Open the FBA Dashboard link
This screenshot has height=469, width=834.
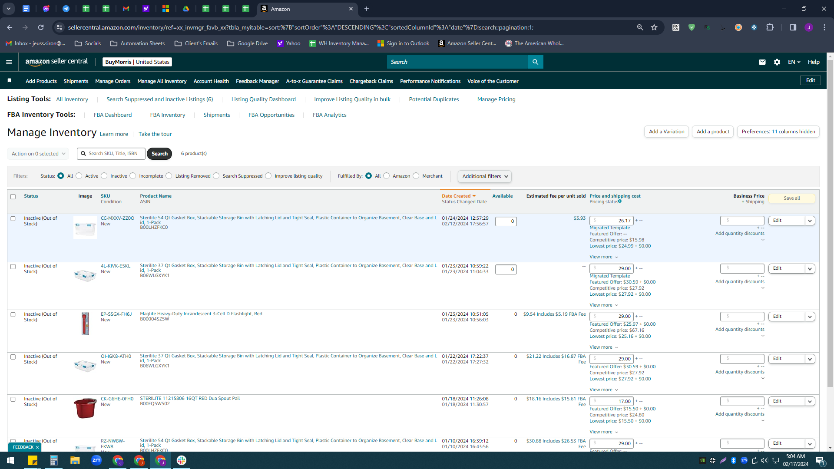[x=113, y=115]
